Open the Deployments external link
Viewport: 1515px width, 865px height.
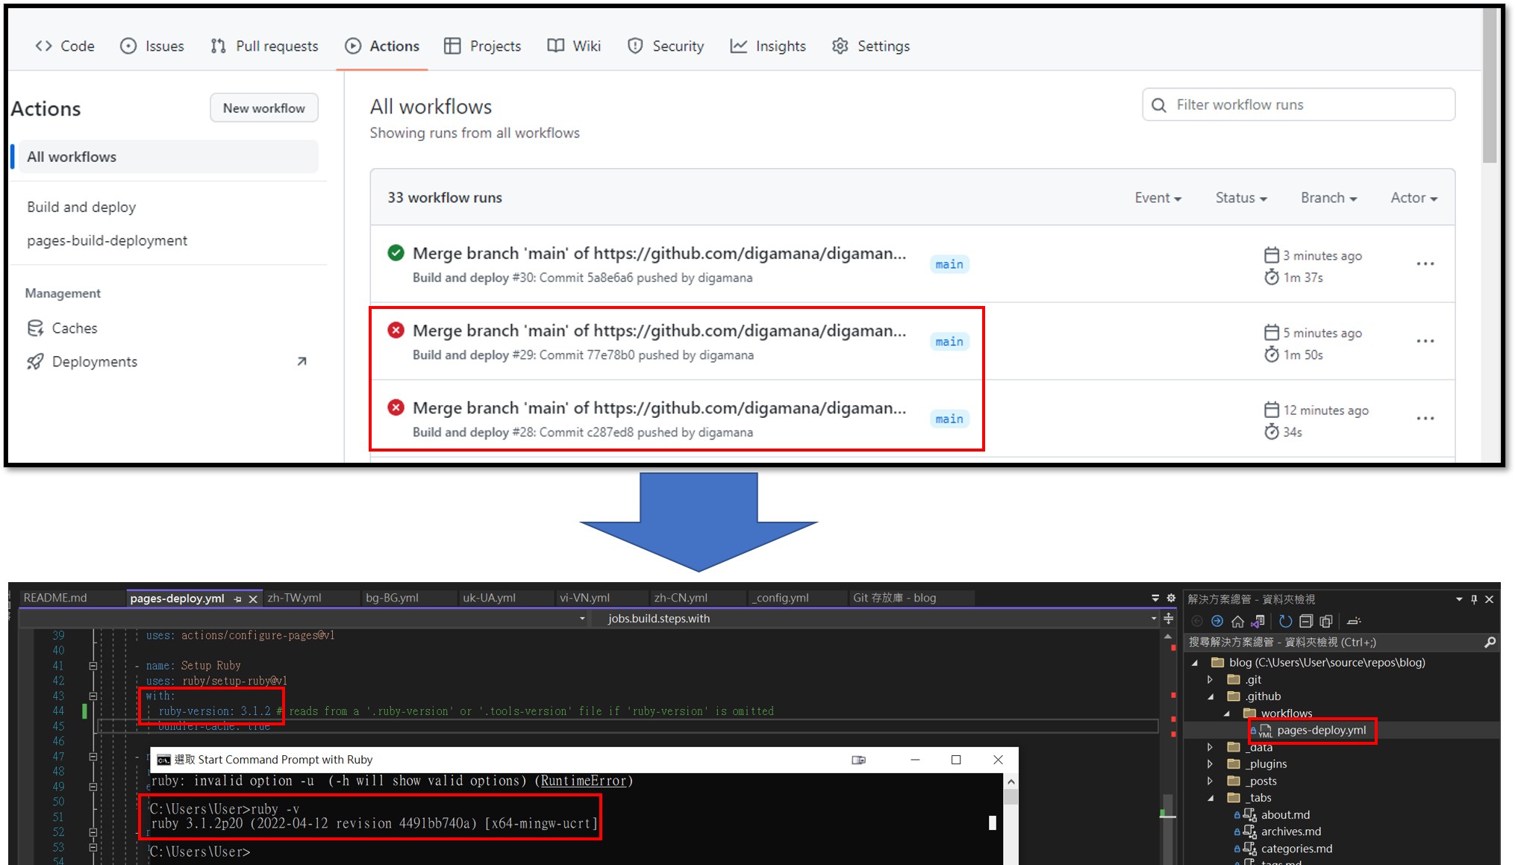click(302, 361)
